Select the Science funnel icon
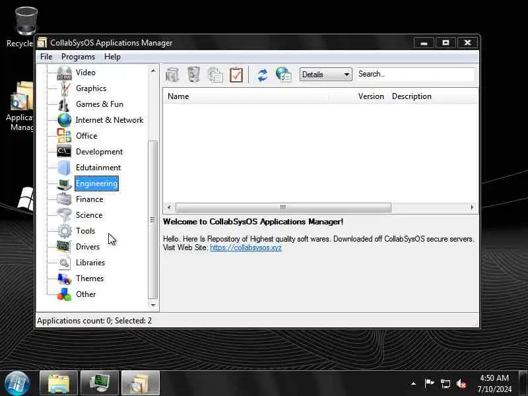 click(x=64, y=215)
